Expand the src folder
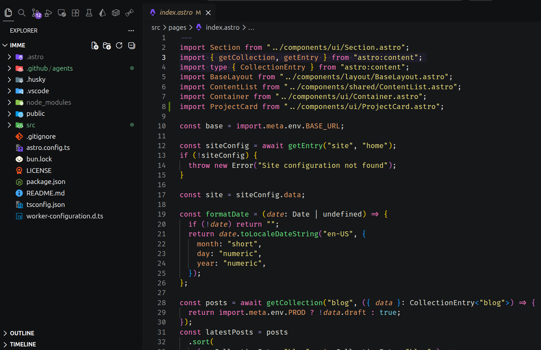 pyautogui.click(x=31, y=125)
